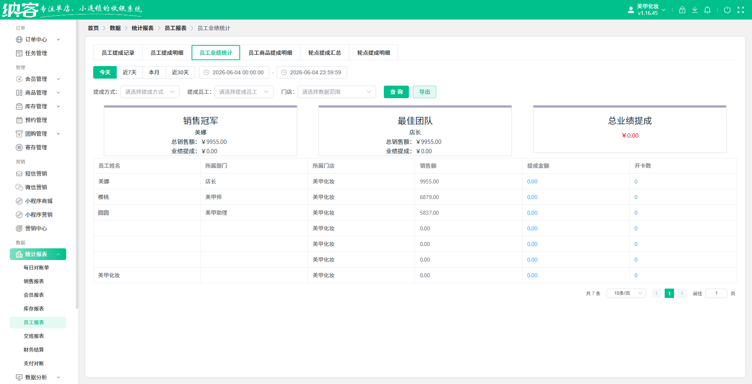752x384 pixels.
Task: Open the notification bell icon
Action: pos(707,10)
